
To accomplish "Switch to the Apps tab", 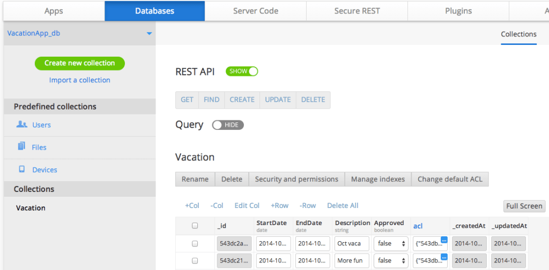I will (54, 11).
